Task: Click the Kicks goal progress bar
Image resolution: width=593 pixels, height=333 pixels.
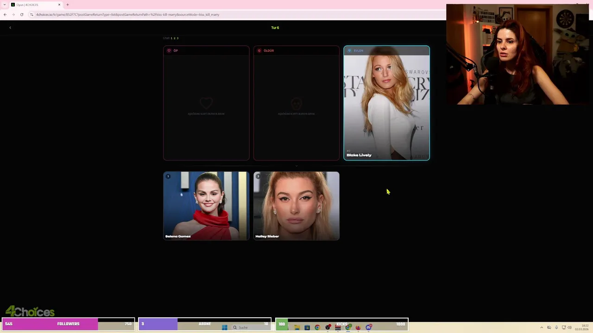Action: tap(341, 324)
